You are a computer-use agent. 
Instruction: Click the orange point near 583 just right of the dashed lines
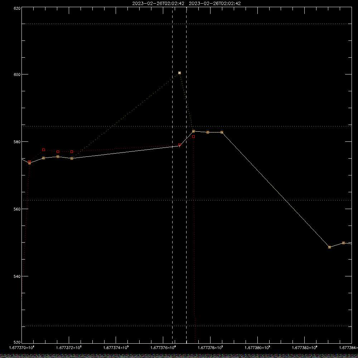[x=194, y=131]
